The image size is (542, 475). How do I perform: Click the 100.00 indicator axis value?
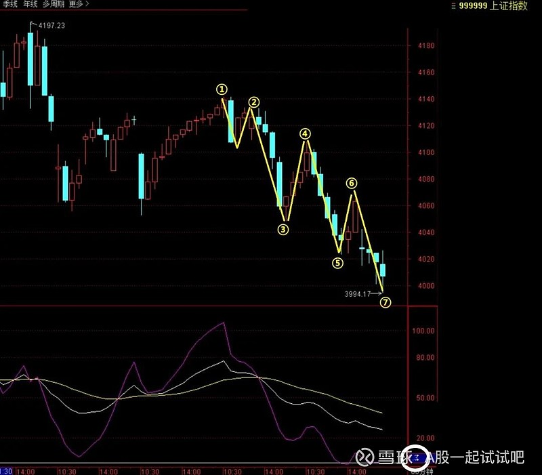pos(423,331)
